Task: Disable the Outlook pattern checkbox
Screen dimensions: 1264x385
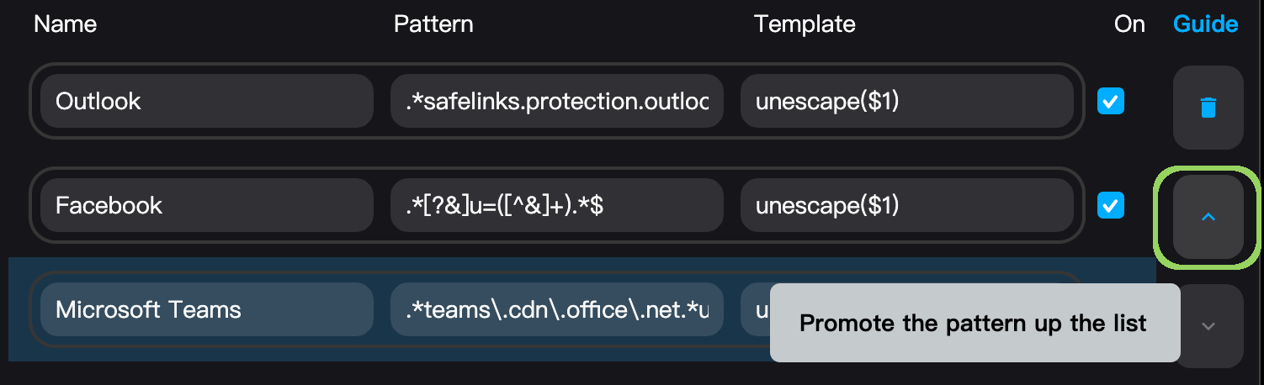Action: coord(1111,102)
